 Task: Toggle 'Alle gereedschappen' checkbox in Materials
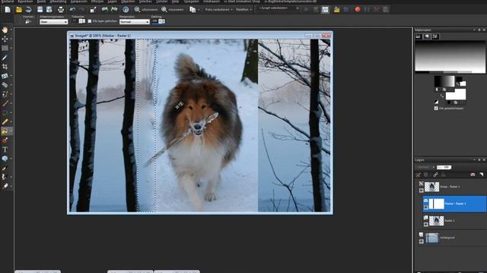point(436,108)
